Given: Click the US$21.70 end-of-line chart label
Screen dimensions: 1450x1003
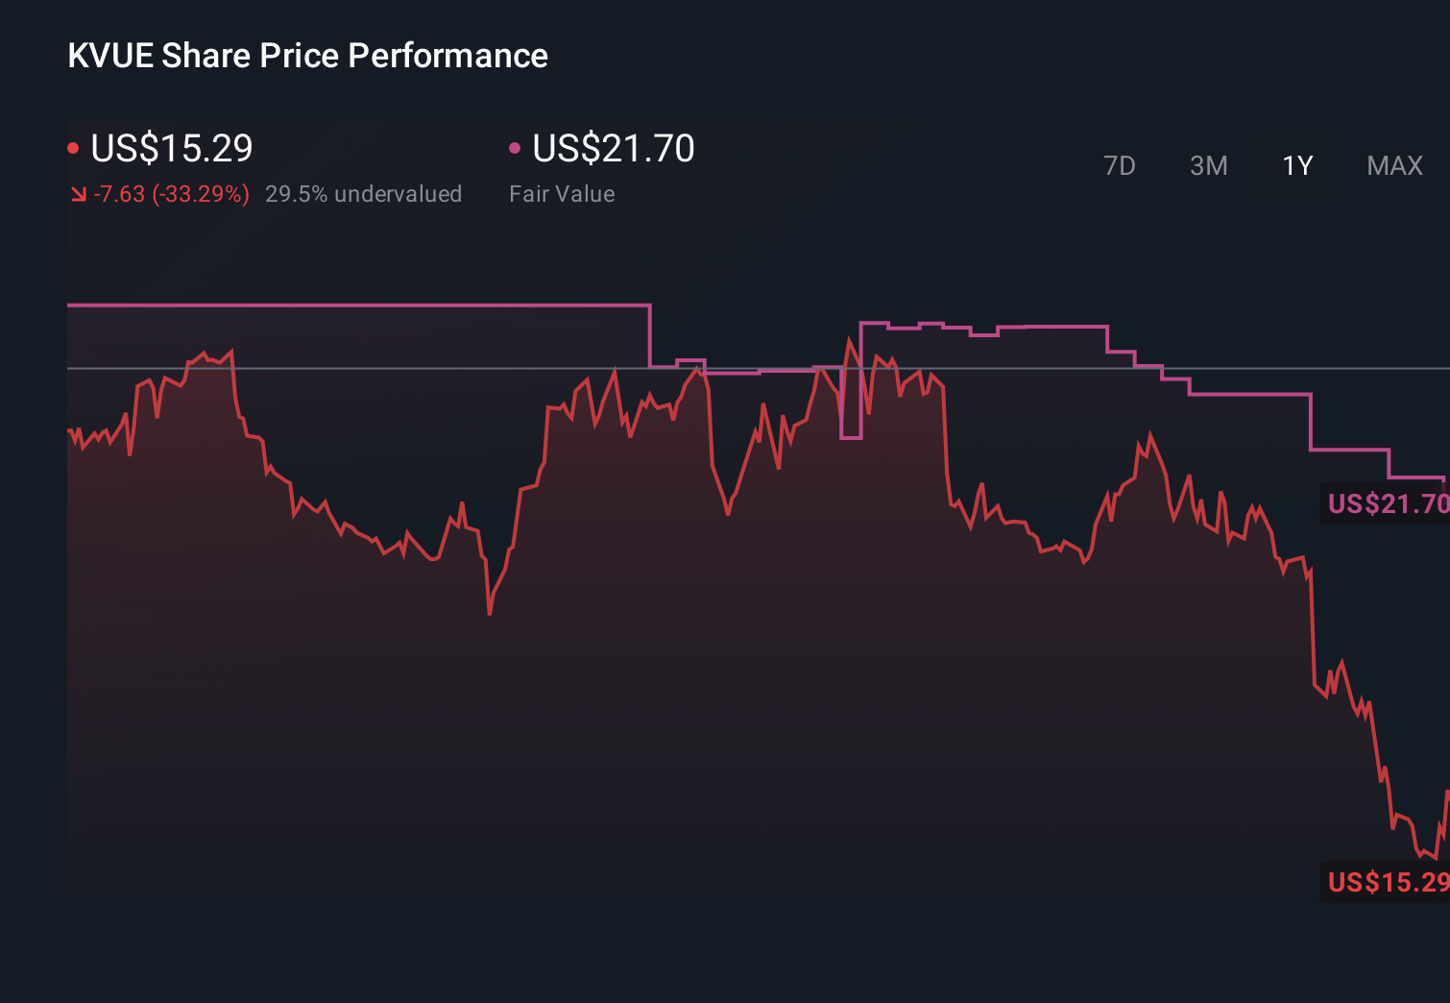Looking at the screenshot, I should click(x=1388, y=503).
